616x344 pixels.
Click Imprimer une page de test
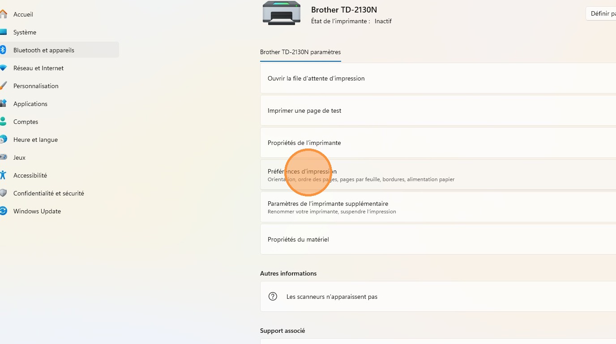pos(304,110)
